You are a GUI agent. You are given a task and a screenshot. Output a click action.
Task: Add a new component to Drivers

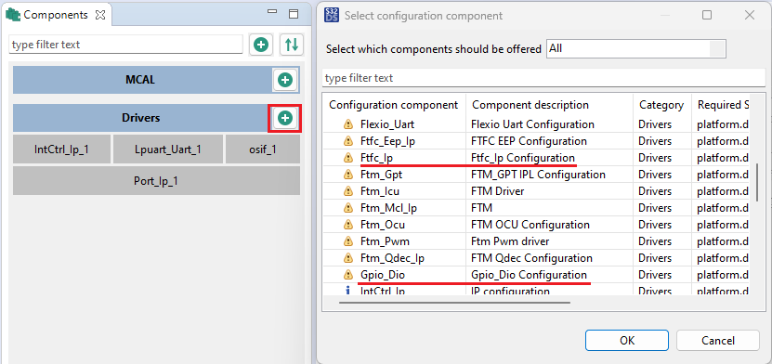pos(285,118)
